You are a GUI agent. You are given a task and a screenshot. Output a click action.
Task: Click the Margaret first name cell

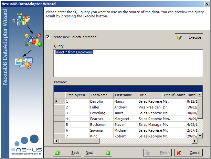point(126,119)
